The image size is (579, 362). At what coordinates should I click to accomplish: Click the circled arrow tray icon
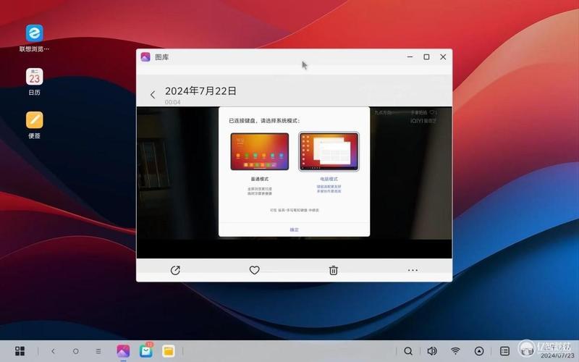click(479, 351)
